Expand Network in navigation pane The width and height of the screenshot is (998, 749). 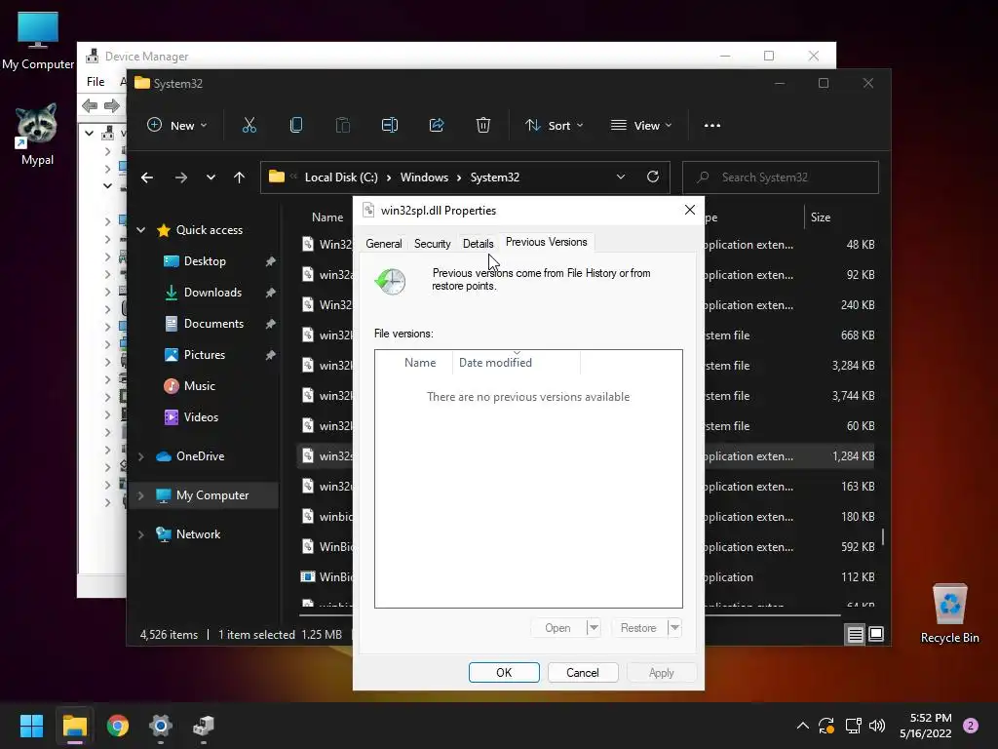[x=141, y=534]
